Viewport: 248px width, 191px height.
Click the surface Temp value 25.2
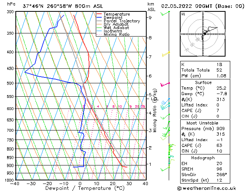[222, 88]
